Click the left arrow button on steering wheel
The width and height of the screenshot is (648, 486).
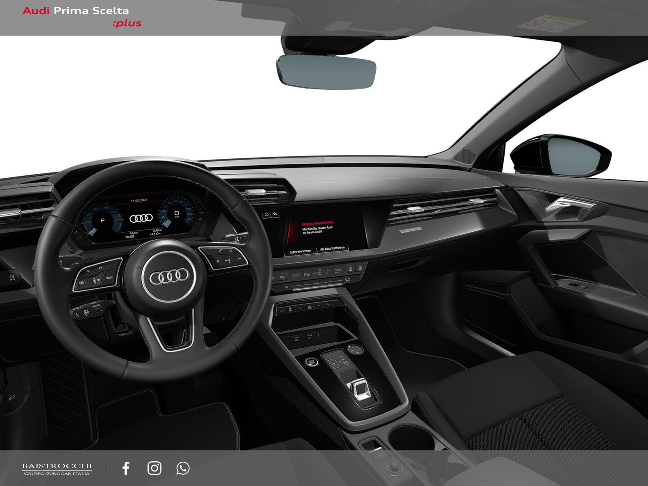click(88, 271)
